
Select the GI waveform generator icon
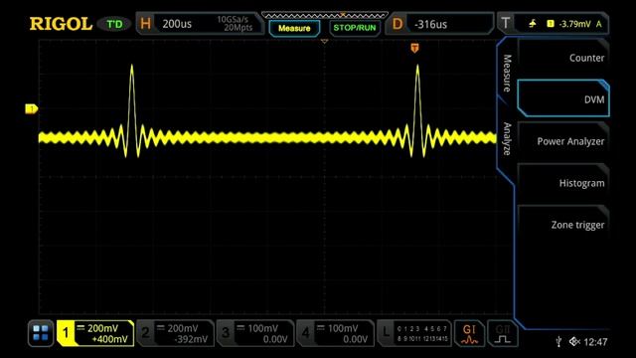pyautogui.click(x=469, y=333)
